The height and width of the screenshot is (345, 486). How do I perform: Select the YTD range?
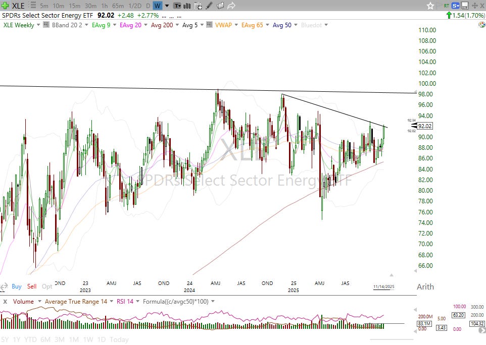[30, 340]
